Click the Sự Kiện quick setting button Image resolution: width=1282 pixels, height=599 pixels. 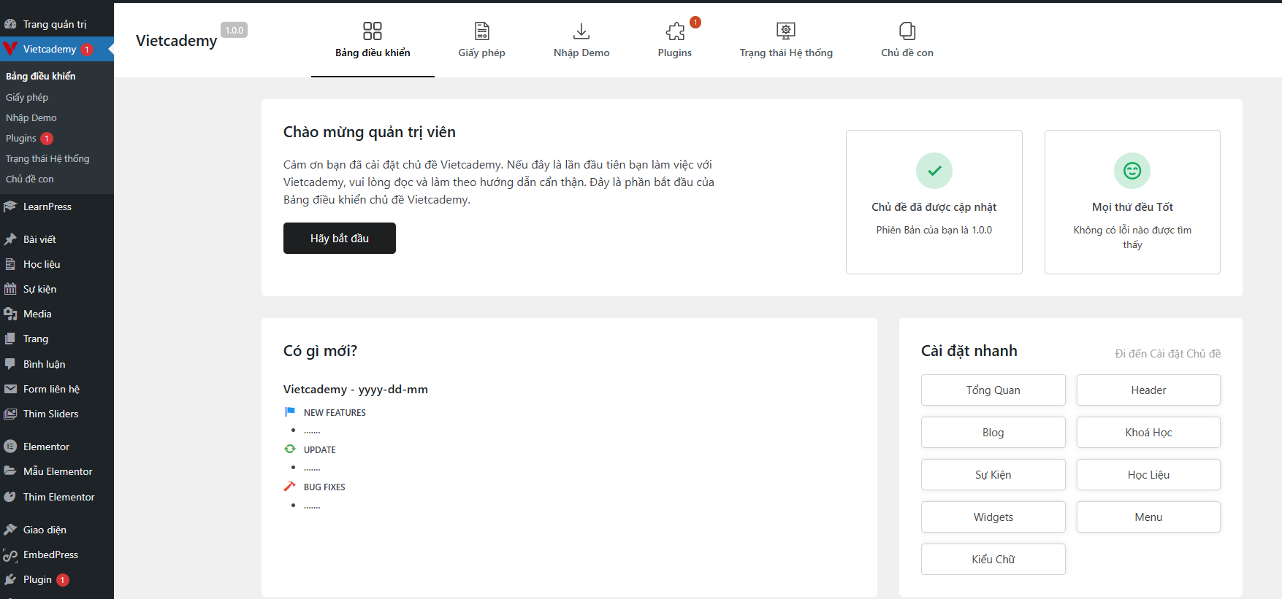(x=993, y=475)
